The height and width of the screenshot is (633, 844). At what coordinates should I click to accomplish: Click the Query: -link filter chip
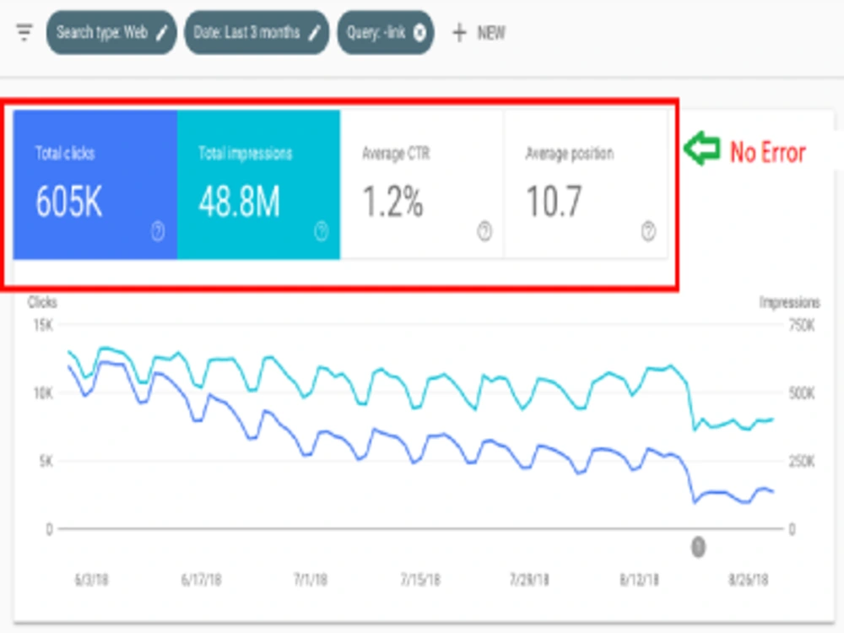pyautogui.click(x=380, y=33)
